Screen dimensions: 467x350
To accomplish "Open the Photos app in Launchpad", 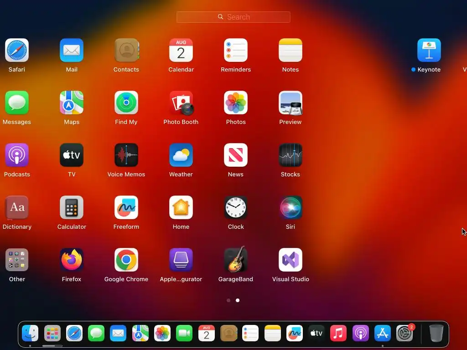I will pos(236,103).
